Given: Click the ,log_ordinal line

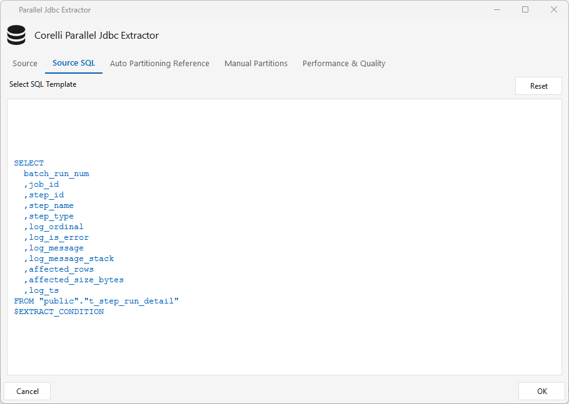Looking at the screenshot, I should (x=54, y=227).
